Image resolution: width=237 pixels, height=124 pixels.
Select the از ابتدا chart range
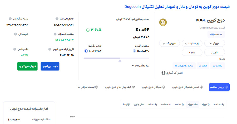126,104
